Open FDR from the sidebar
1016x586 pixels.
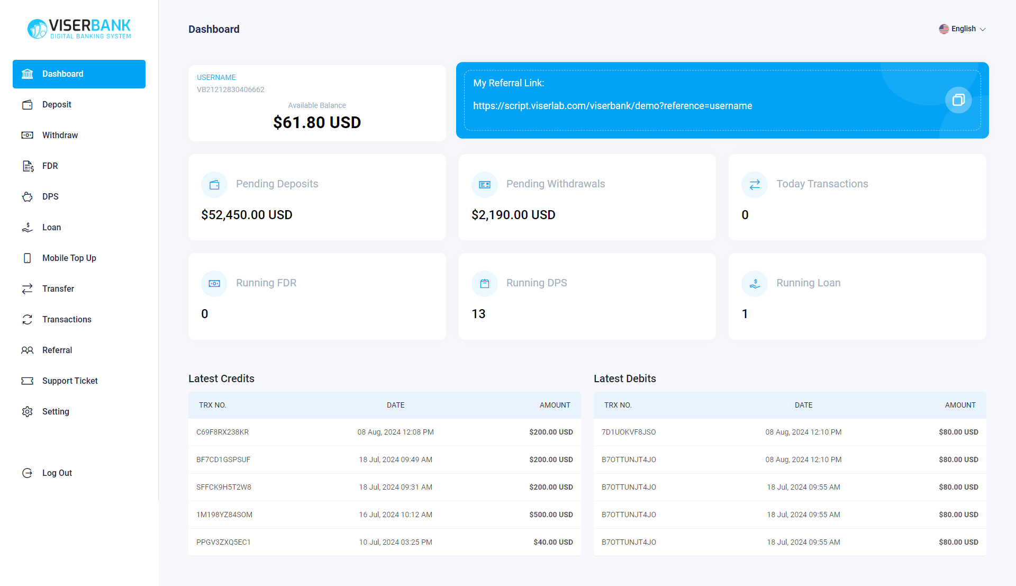click(x=50, y=166)
